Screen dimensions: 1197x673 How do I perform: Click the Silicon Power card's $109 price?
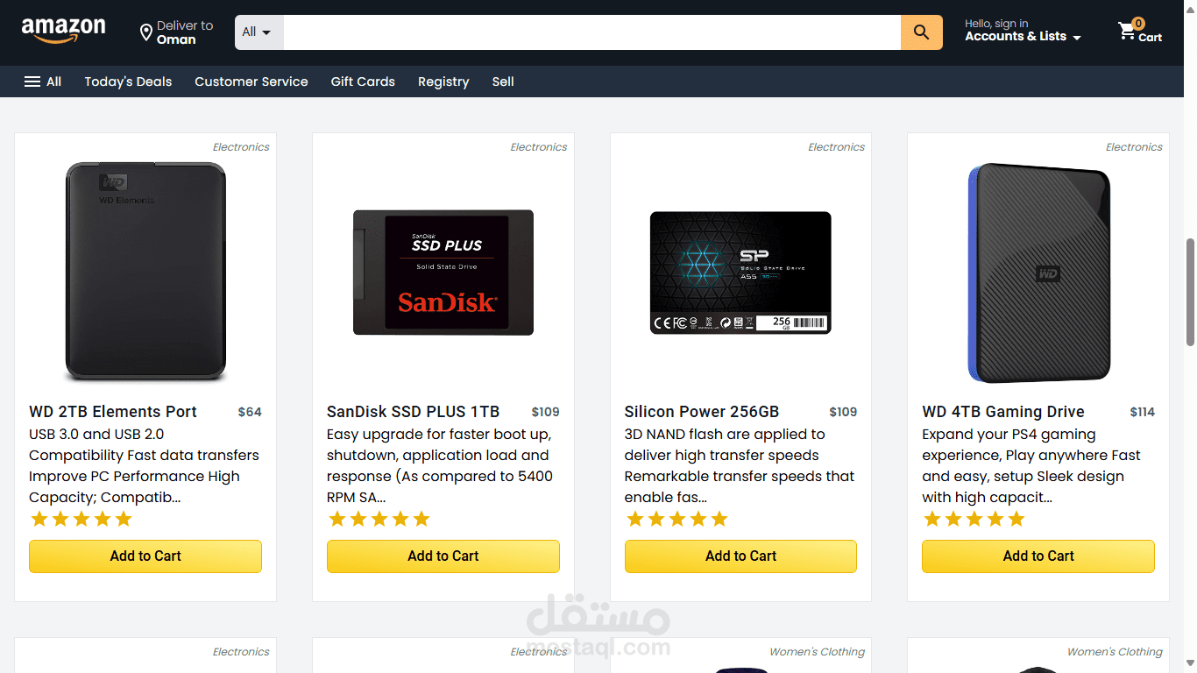click(843, 412)
